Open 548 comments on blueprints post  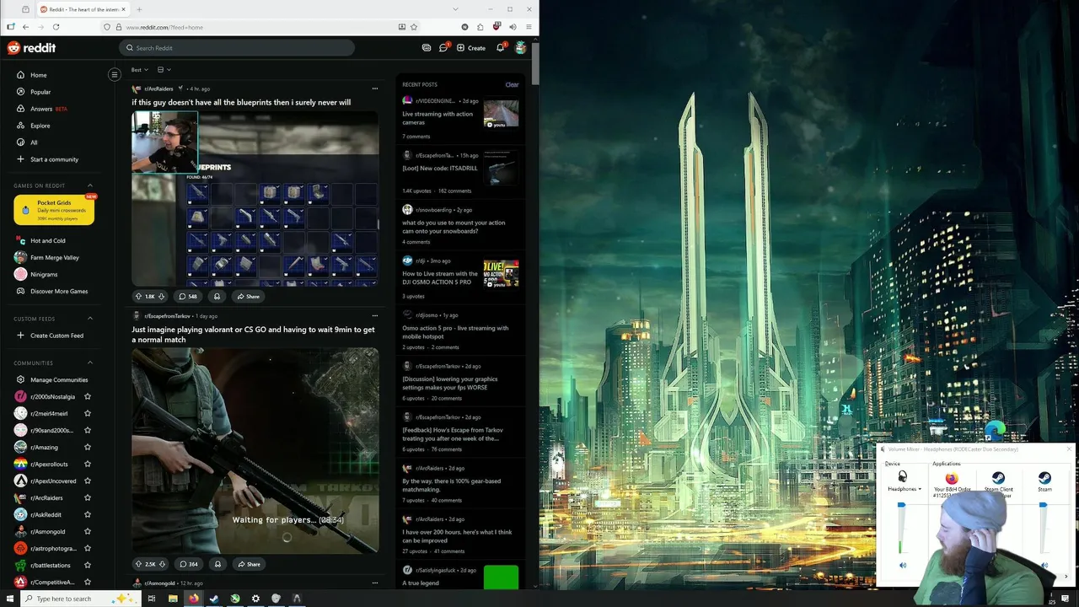[188, 297]
